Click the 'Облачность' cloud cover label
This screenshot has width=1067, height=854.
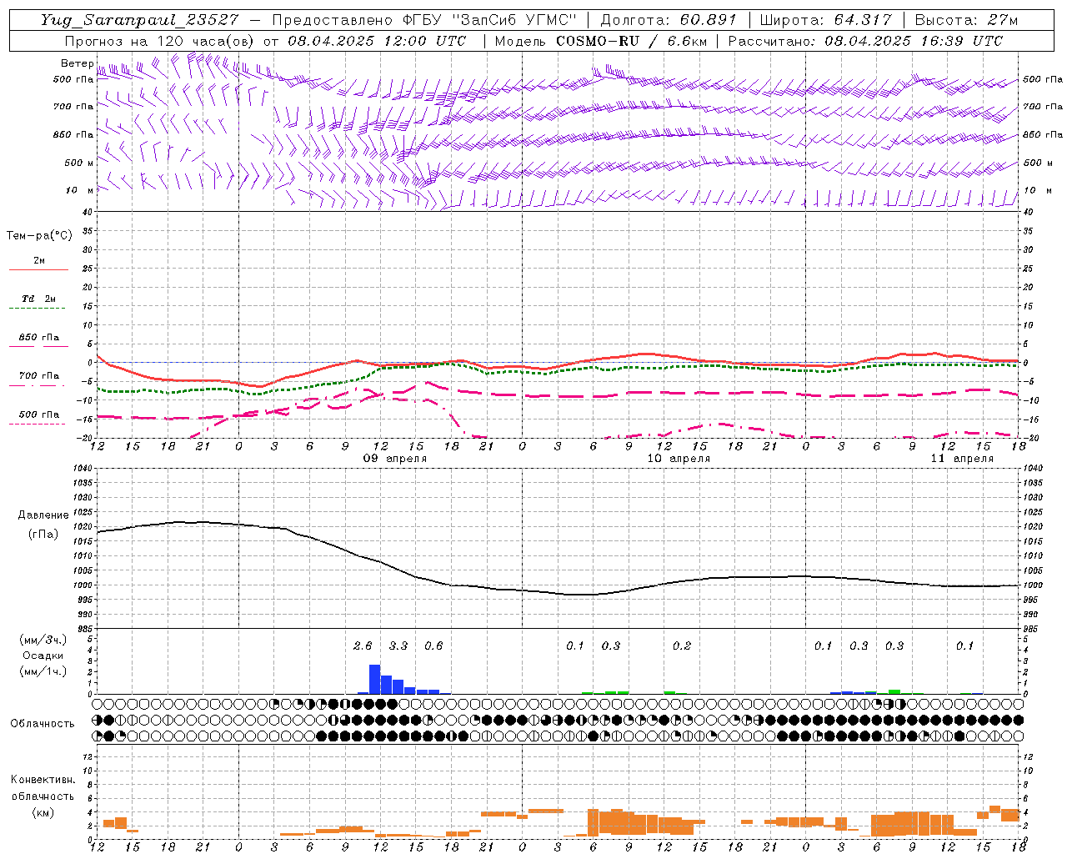click(43, 724)
